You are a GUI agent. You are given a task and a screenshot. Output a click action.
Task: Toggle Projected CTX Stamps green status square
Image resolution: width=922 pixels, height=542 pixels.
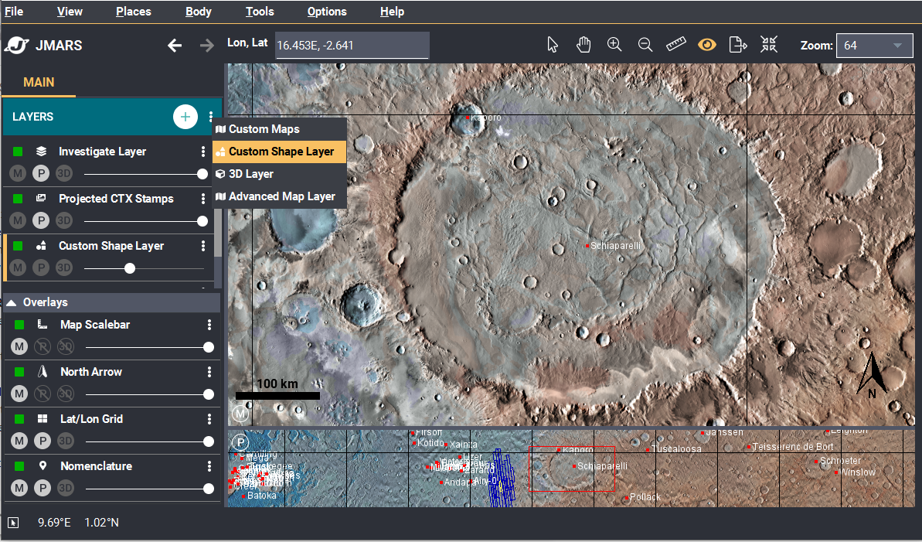pyautogui.click(x=18, y=199)
